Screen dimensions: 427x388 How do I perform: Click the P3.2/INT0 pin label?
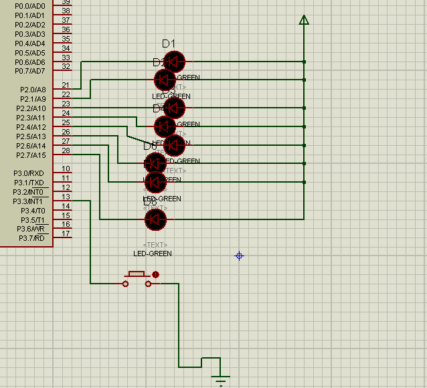coord(28,192)
